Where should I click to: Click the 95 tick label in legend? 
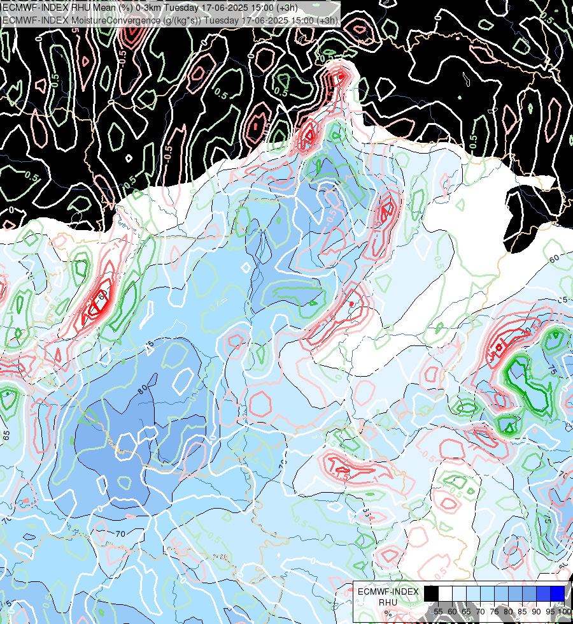(550, 612)
